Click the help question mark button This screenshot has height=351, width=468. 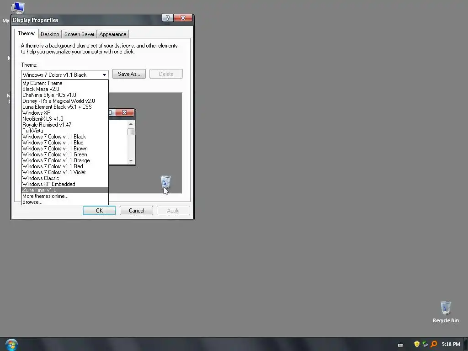(x=167, y=18)
